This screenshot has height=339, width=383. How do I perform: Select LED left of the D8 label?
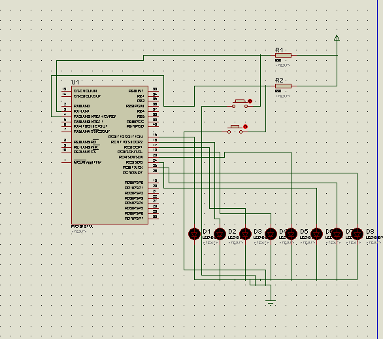pyautogui.click(x=357, y=234)
